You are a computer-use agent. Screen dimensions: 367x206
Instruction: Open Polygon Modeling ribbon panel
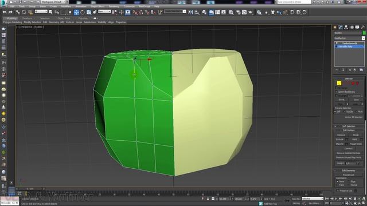(x=13, y=22)
